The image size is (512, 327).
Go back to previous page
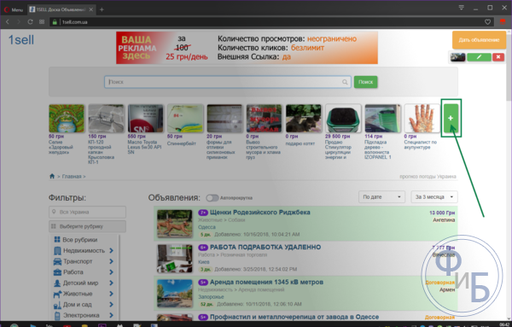pos(8,22)
